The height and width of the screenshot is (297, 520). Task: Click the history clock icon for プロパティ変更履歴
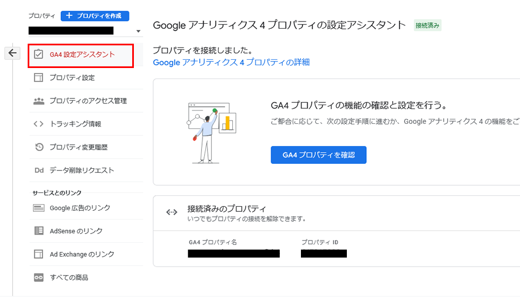[38, 147]
